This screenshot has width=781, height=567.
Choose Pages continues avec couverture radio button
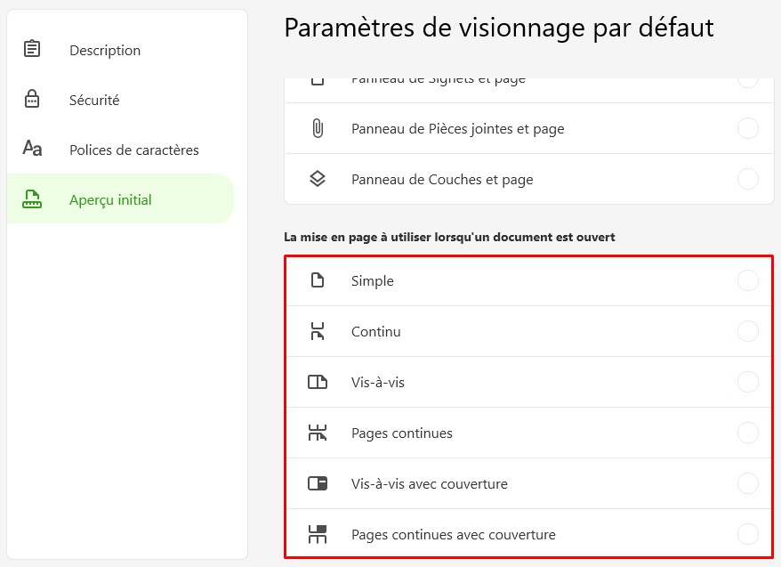747,534
